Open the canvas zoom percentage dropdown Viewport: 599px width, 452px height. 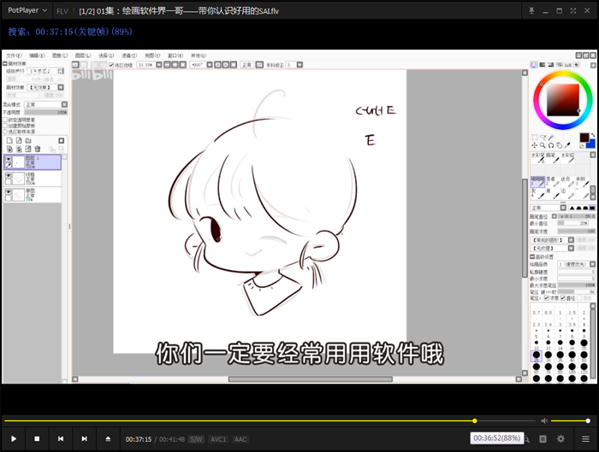(145, 65)
